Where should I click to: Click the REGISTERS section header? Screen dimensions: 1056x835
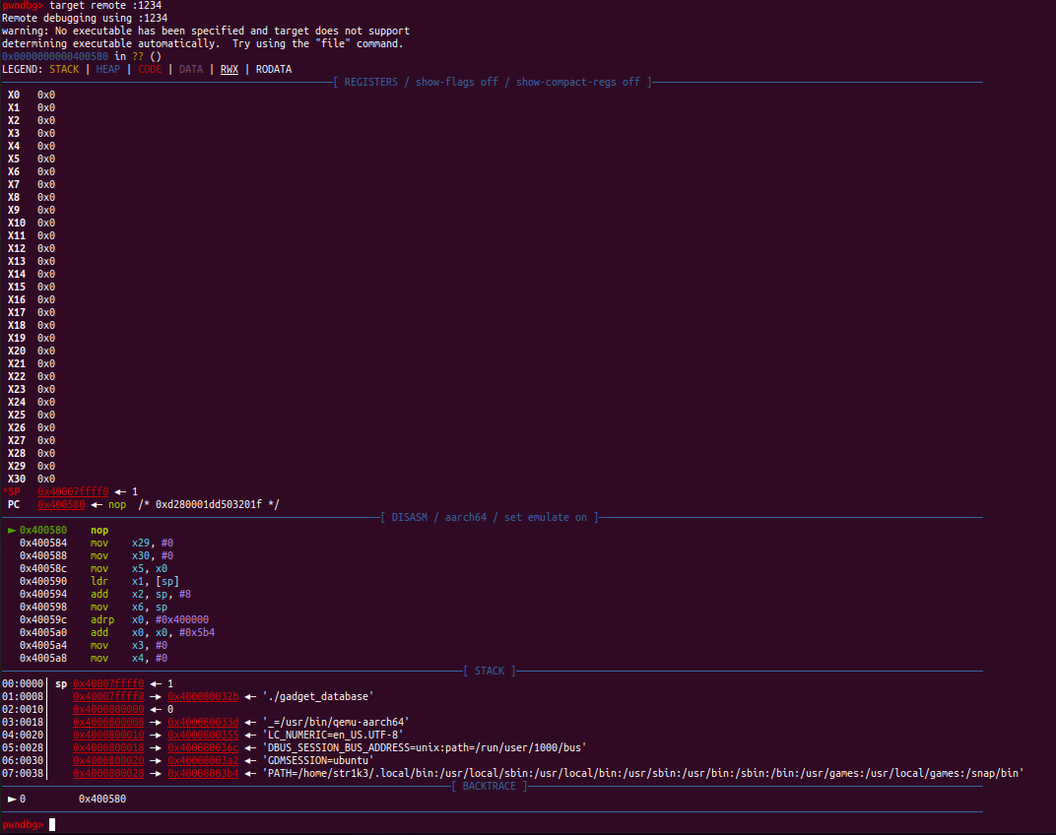point(492,82)
